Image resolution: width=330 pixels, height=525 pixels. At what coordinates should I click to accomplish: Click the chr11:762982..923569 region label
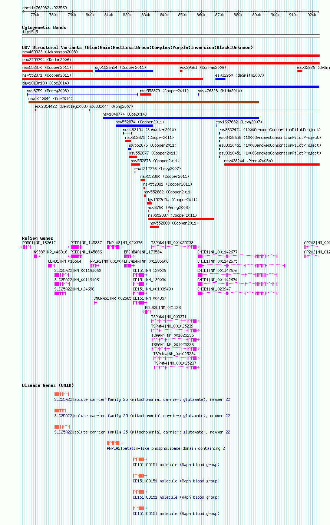pyautogui.click(x=44, y=8)
